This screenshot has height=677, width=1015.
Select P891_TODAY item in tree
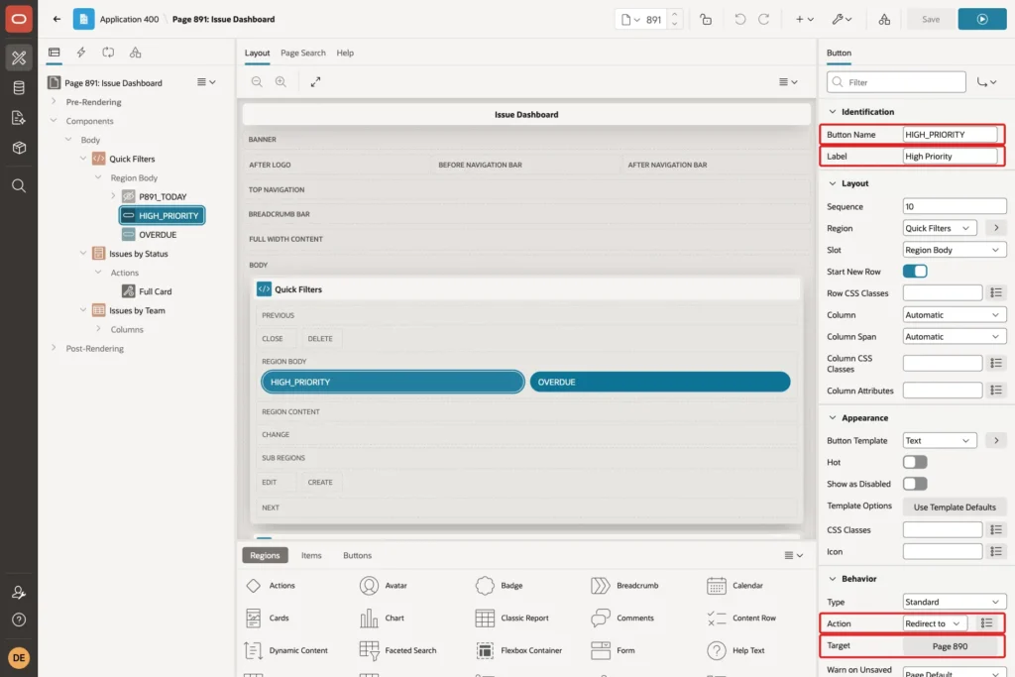163,197
